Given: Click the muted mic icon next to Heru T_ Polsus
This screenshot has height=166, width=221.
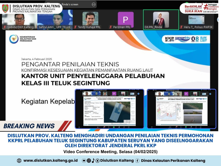Looking at the screenshot, I should coord(181,27).
